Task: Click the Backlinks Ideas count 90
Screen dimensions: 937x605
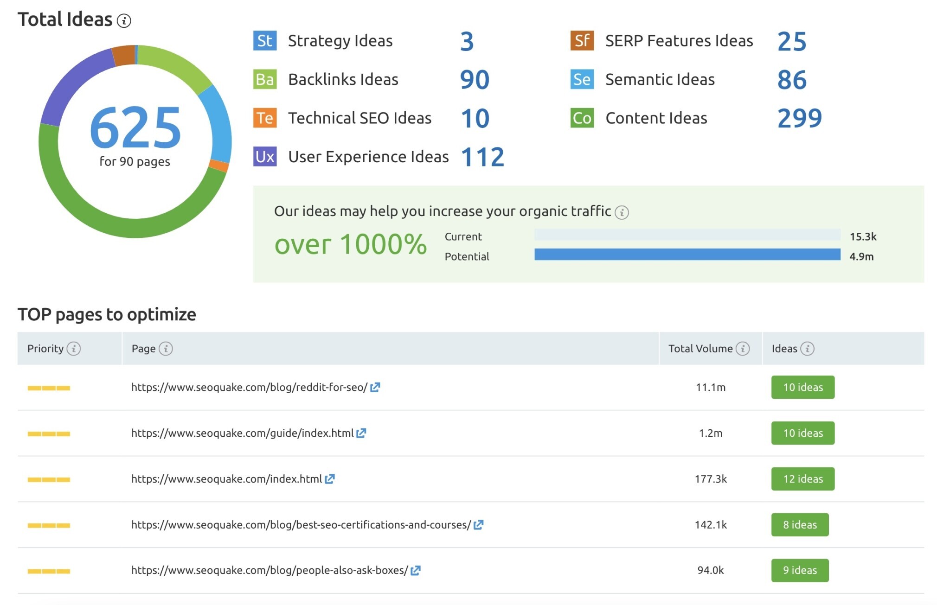Action: click(475, 80)
